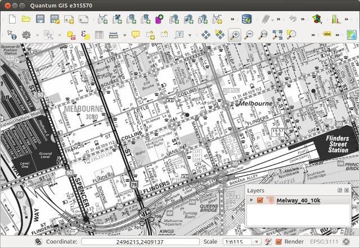The height and width of the screenshot is (248, 360).
Task: Add a WFS layer
Action: (x=202, y=19)
